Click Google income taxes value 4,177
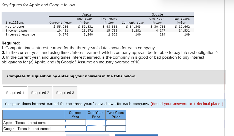Screen dimensions: 234x136 [x=161, y=31]
